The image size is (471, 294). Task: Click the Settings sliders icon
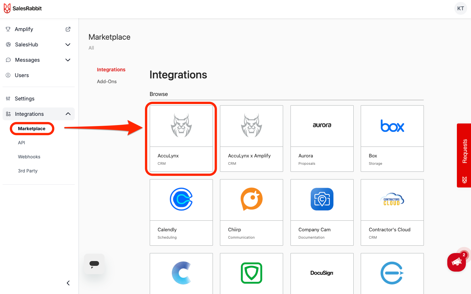8,99
